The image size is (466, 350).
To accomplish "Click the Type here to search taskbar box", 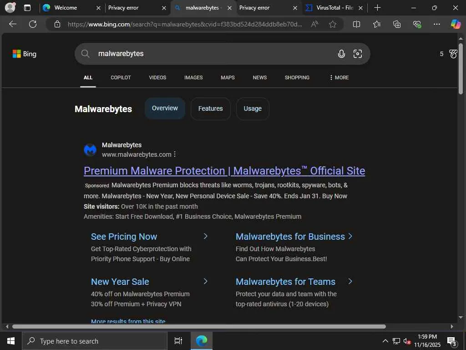I will click(x=95, y=341).
